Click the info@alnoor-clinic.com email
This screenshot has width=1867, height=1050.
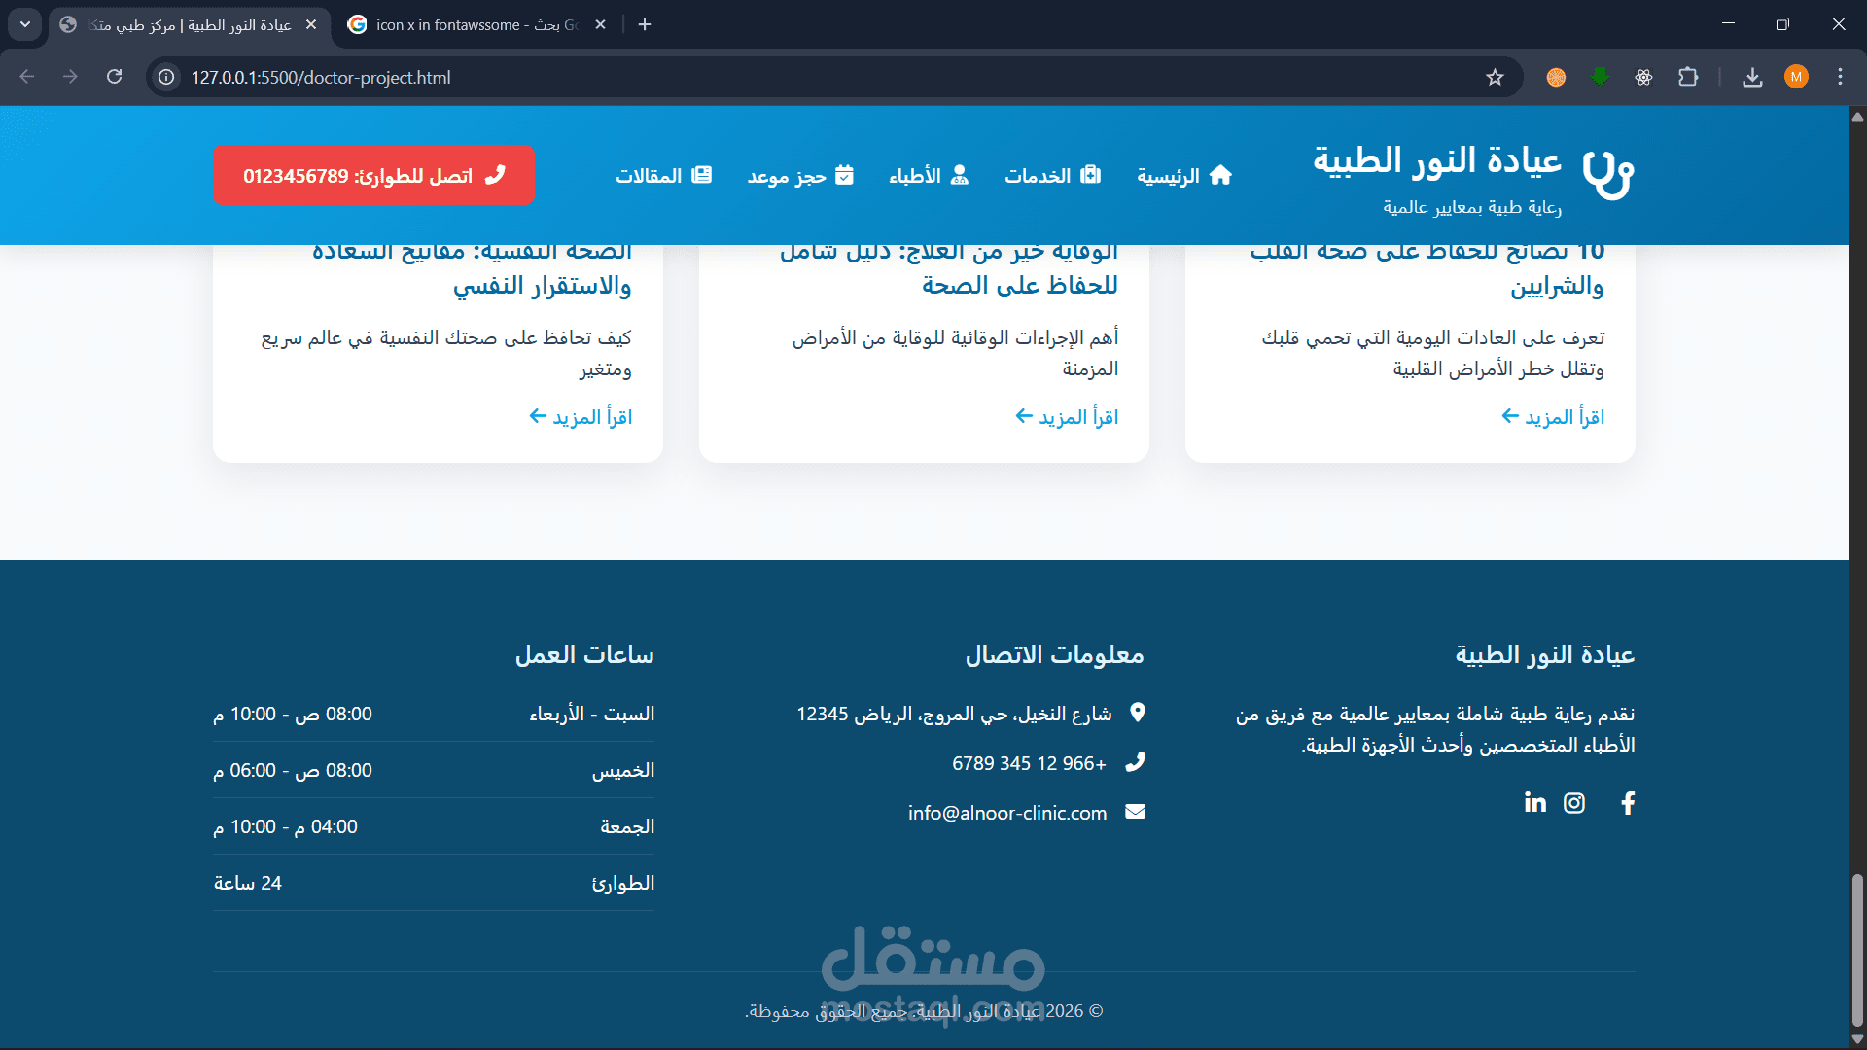1007,813
